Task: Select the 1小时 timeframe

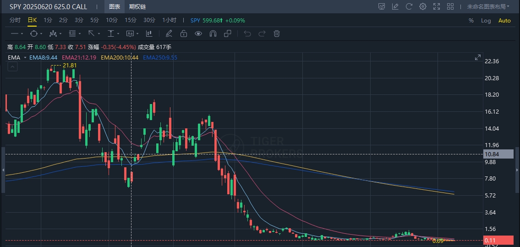Action: [x=169, y=20]
